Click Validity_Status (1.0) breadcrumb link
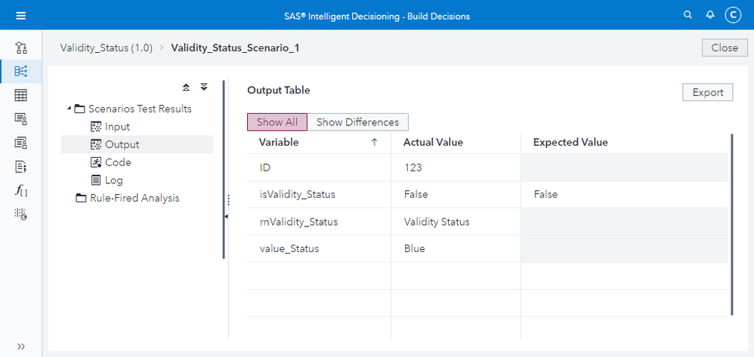The height and width of the screenshot is (357, 754). (107, 48)
